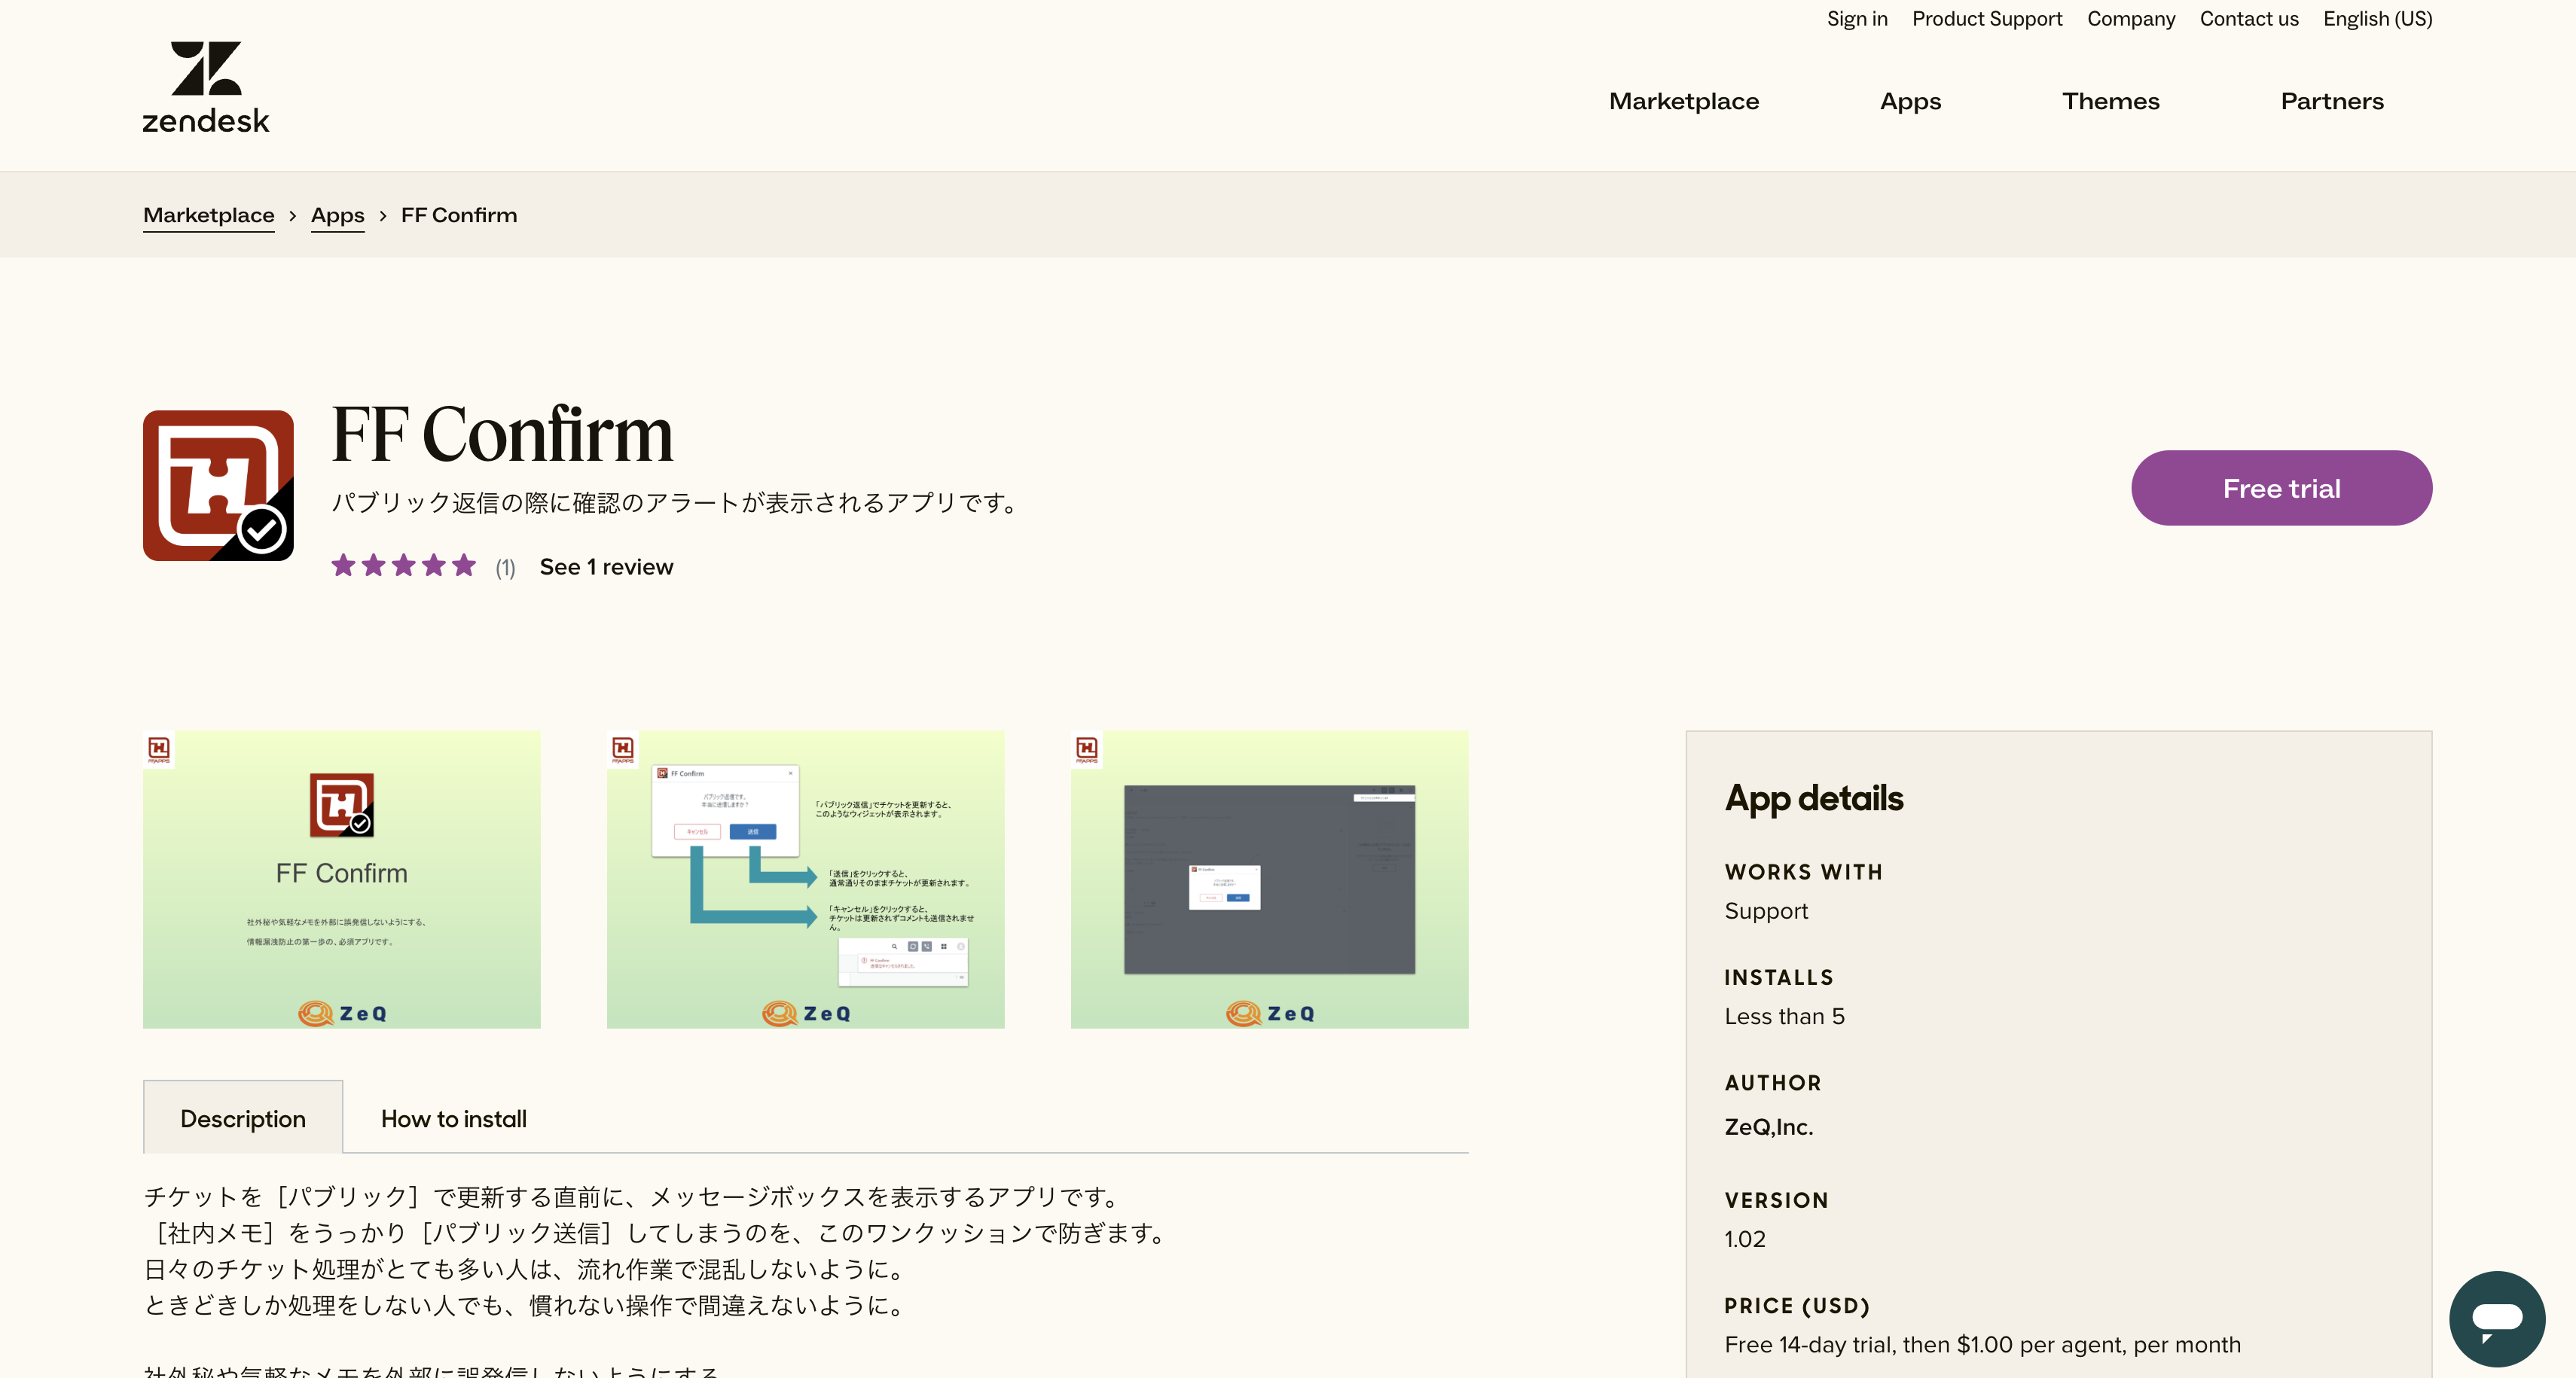The width and height of the screenshot is (2576, 1378).
Task: Open Company link in top bar
Action: pyautogui.click(x=2131, y=19)
